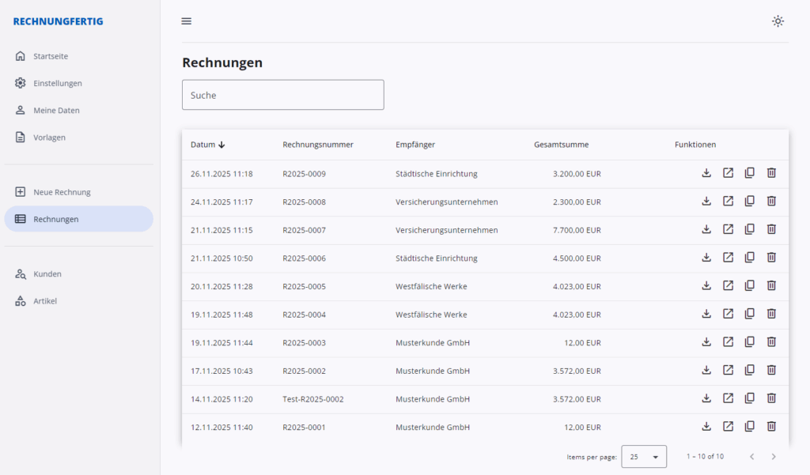Go to the next page of invoices
Image resolution: width=810 pixels, height=475 pixels.
774,457
